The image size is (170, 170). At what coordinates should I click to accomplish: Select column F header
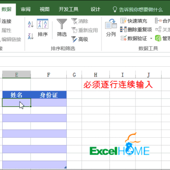48,74
